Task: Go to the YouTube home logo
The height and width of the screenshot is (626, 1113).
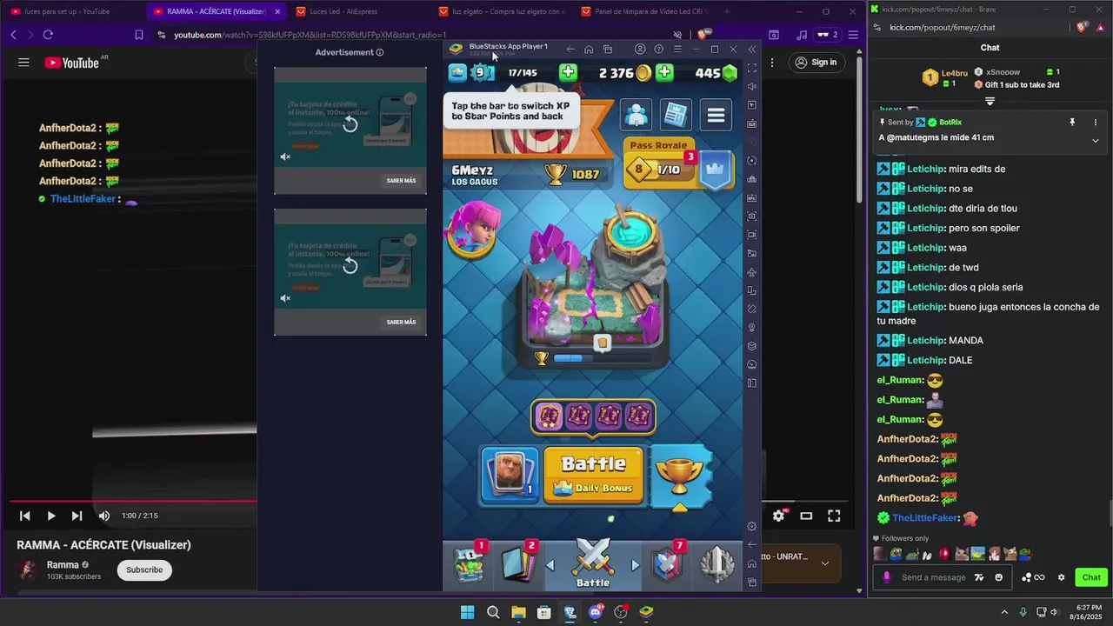Action: 71,63
